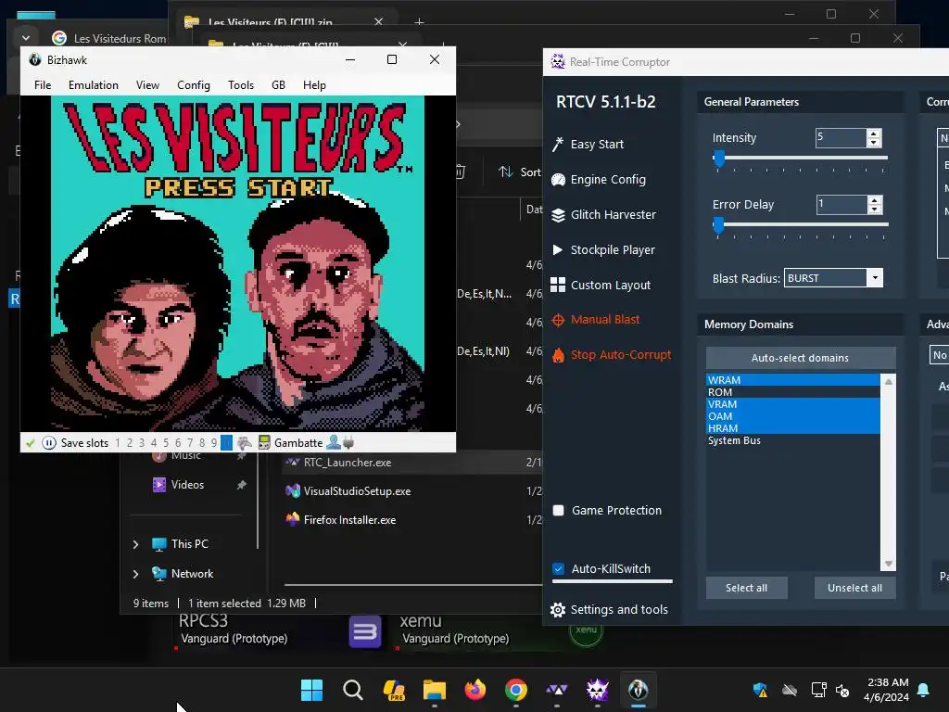Image resolution: width=949 pixels, height=712 pixels.
Task: Select the VRAM memory domain
Action: 793,404
